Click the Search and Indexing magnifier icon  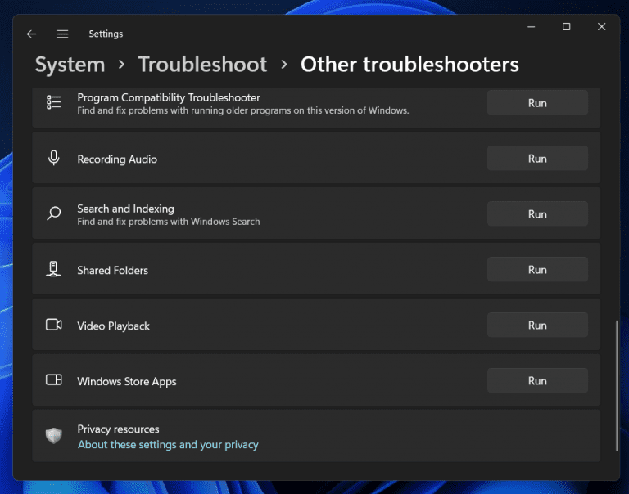click(54, 213)
